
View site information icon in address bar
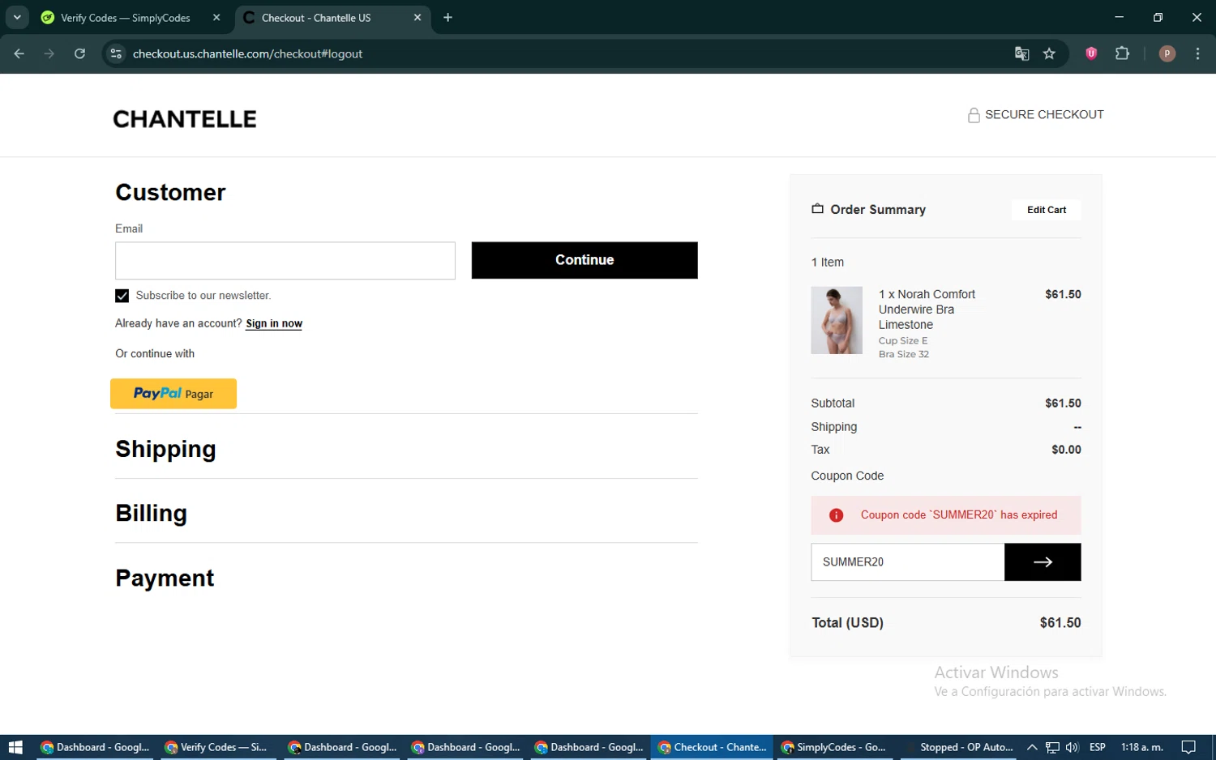116,53
